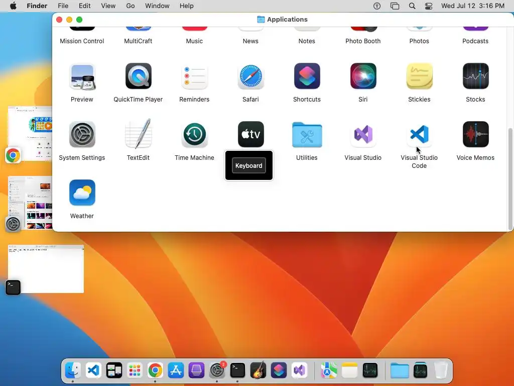Open the Voice Memos app
This screenshot has width=514, height=386.
[476, 135]
